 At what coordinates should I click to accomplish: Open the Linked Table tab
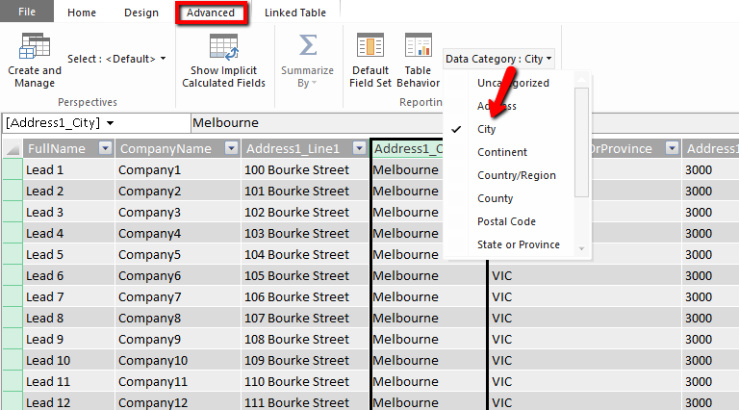coord(295,13)
